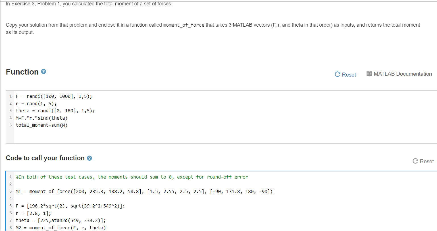Screen dimensions: 437x231
Task: Click line number 8 next to M2 assignment
Action: click(10, 228)
